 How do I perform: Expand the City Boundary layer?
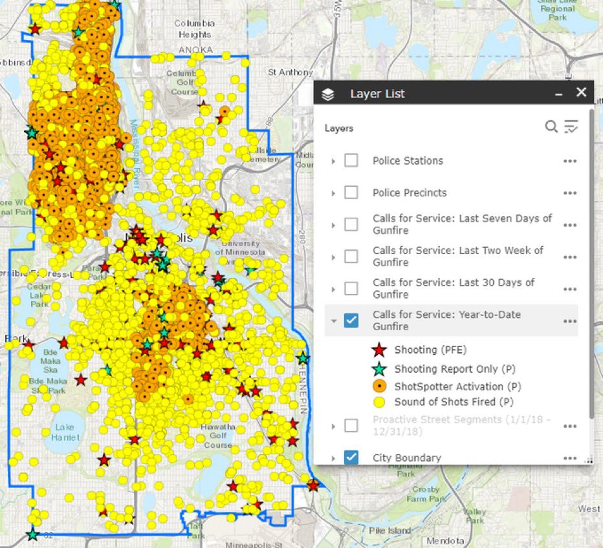point(333,458)
